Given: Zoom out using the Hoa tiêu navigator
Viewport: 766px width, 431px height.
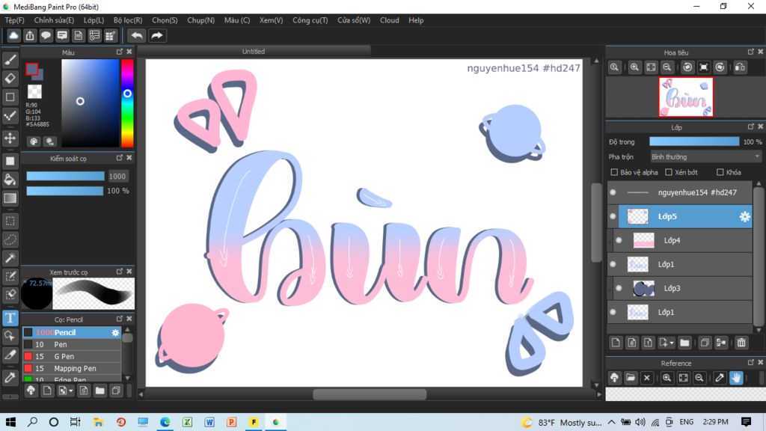Looking at the screenshot, I should [667, 67].
